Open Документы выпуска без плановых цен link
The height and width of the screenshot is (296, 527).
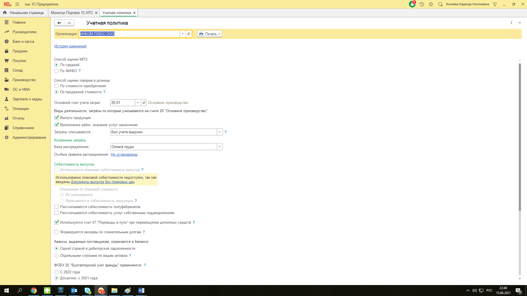point(103,182)
